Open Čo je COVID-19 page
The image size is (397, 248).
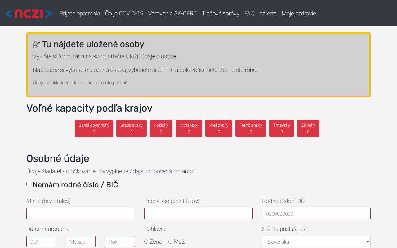click(x=124, y=14)
